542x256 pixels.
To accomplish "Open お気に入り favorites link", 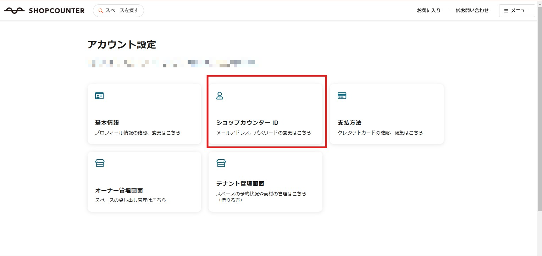I will pos(428,11).
